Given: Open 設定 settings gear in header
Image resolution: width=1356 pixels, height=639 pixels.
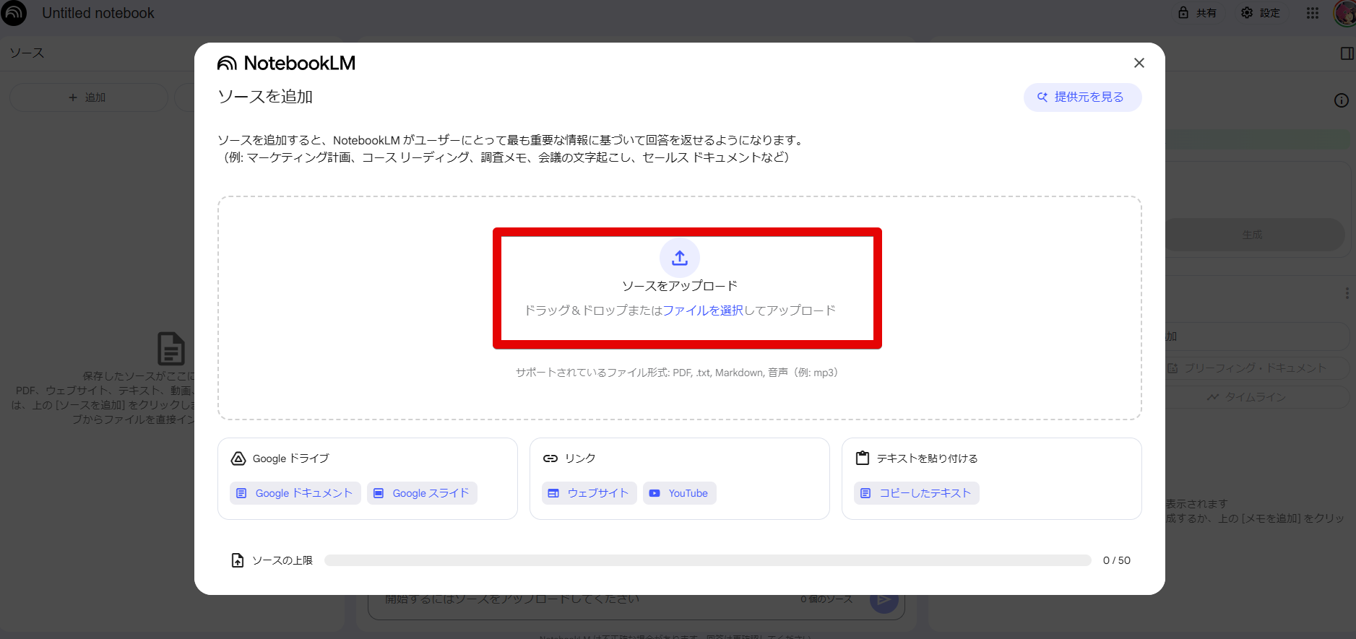Looking at the screenshot, I should point(1261,13).
